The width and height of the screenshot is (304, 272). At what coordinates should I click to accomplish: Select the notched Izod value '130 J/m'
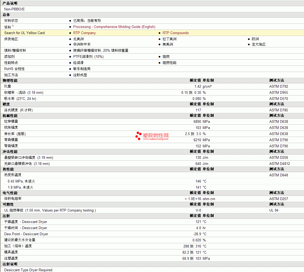tap(202, 158)
